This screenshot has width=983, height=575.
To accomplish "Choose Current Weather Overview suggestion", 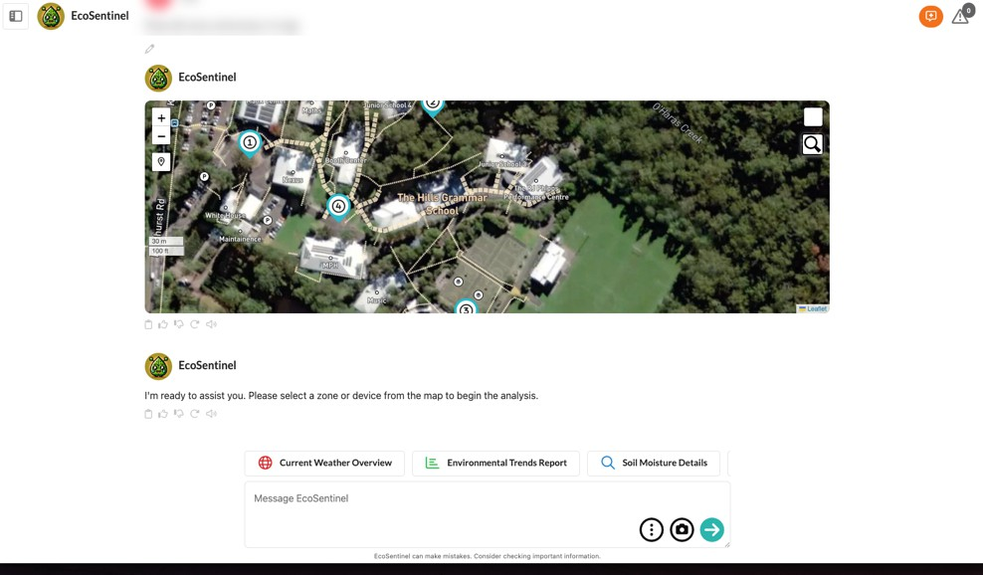I will pos(324,463).
